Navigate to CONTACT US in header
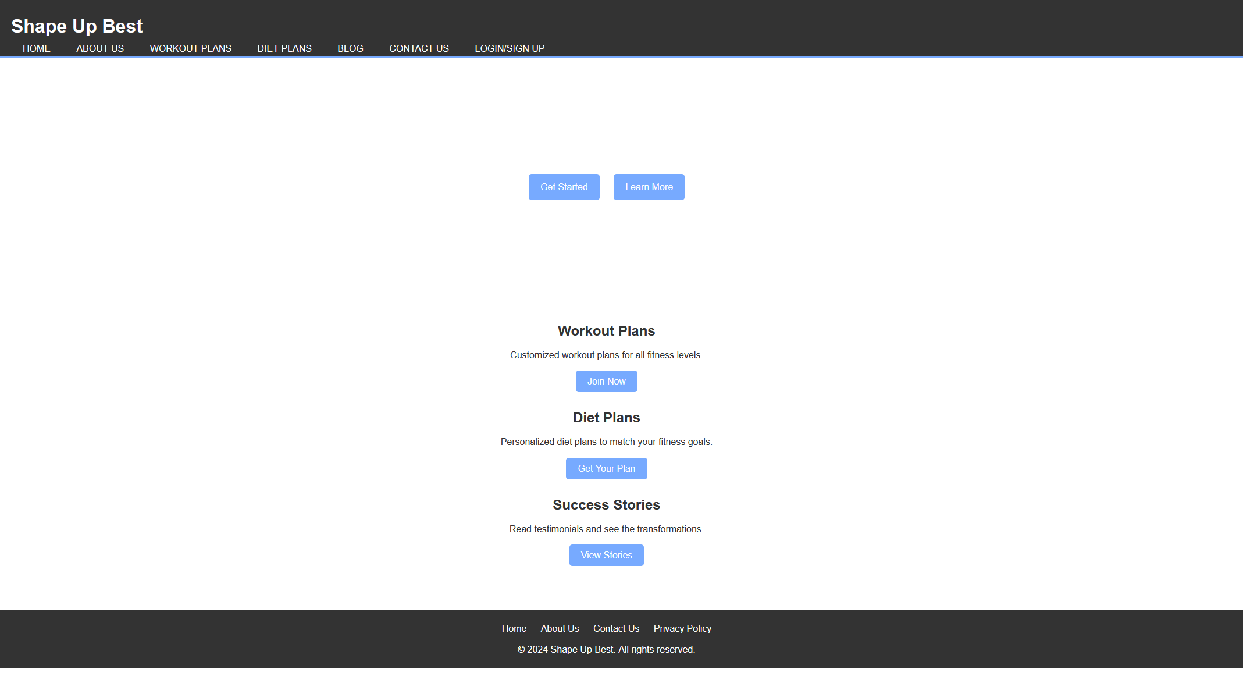Screen dimensions: 1243x687 click(x=419, y=48)
